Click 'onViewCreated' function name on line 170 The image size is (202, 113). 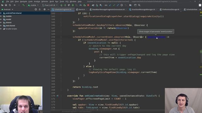pyautogui.click(x=93, y=96)
